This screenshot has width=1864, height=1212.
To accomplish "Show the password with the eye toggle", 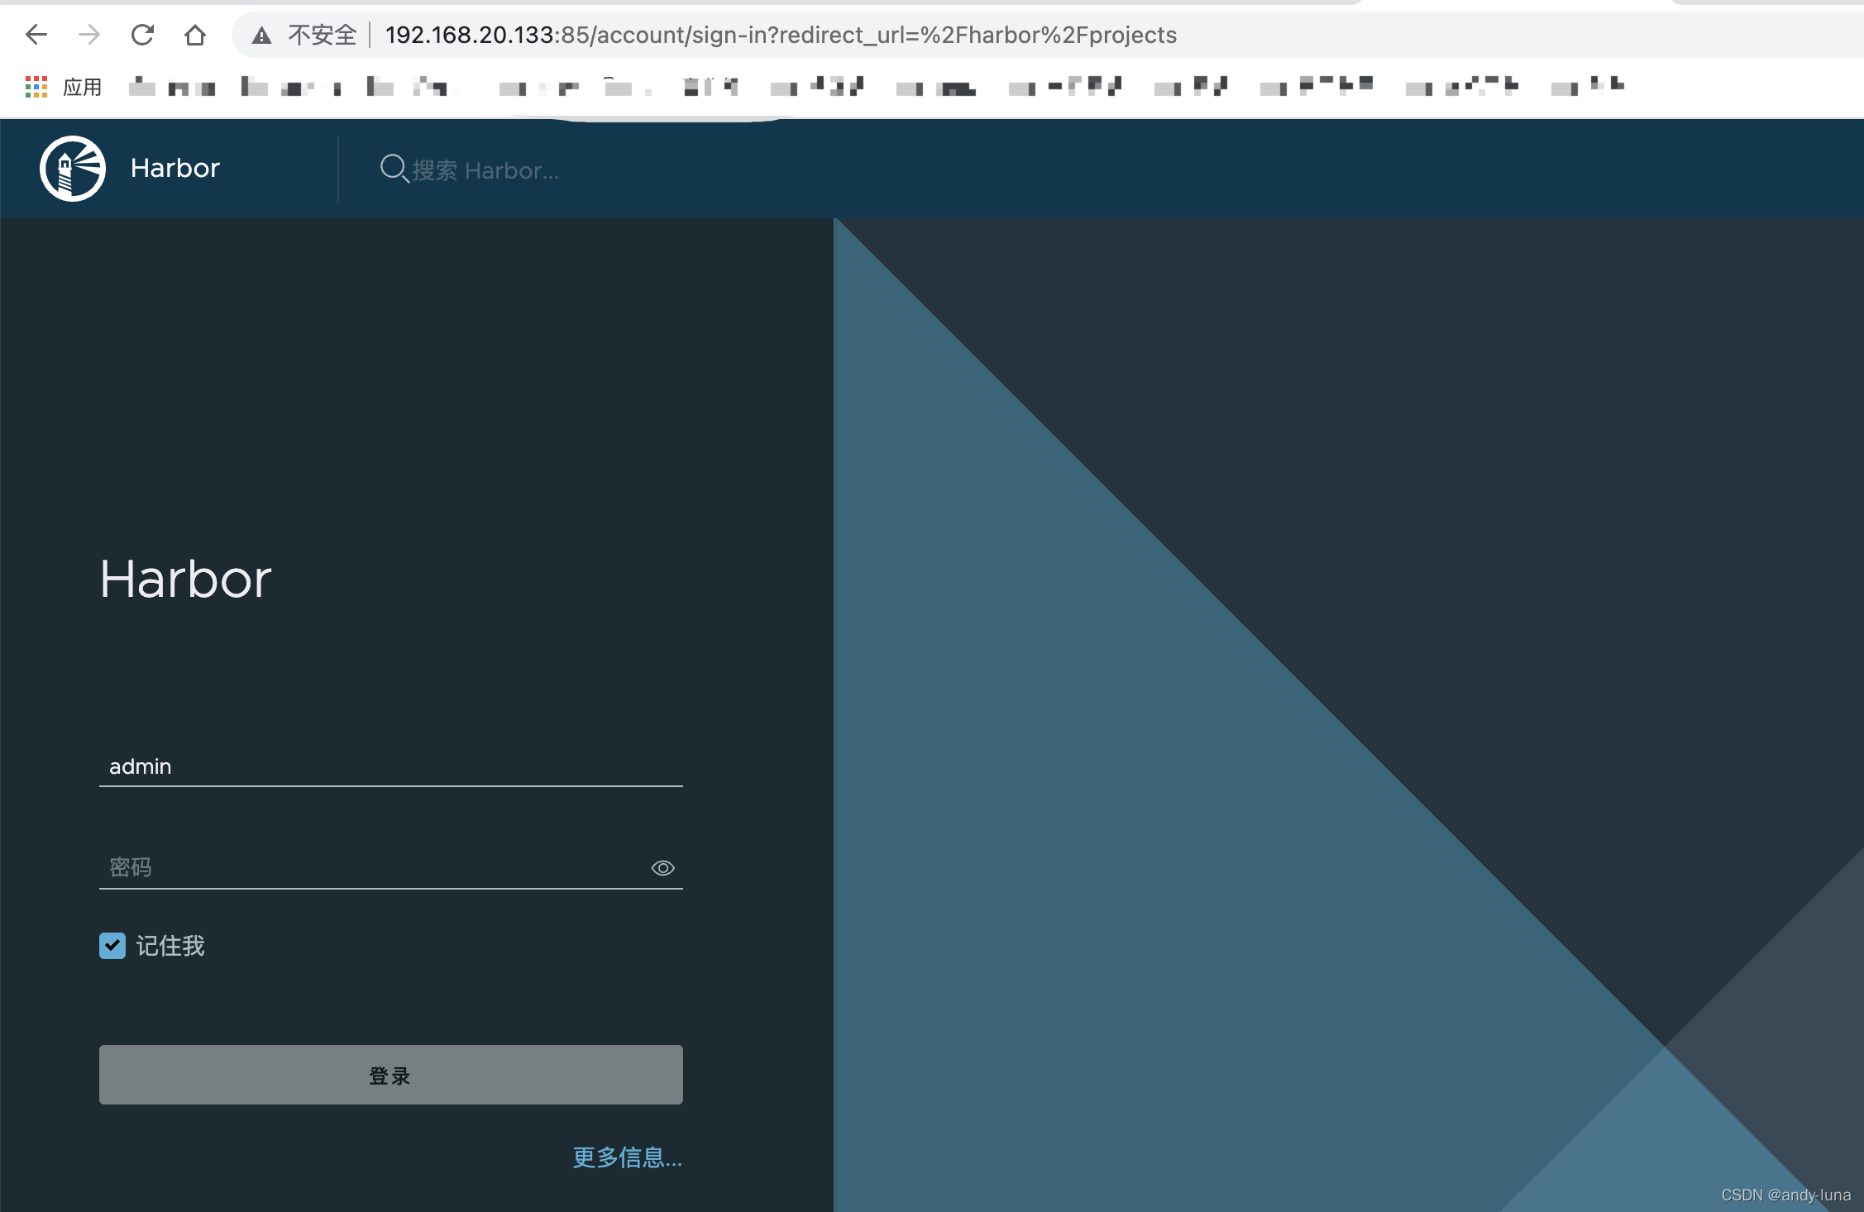I will pyautogui.click(x=662, y=867).
